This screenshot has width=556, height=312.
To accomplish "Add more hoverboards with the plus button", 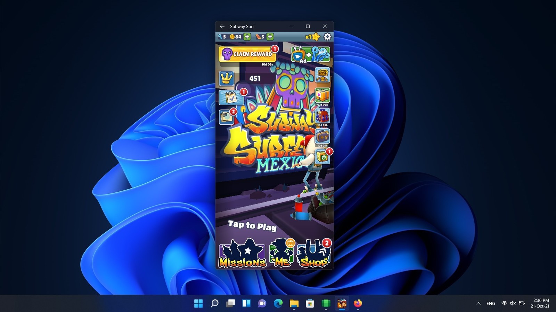I will pos(270,37).
